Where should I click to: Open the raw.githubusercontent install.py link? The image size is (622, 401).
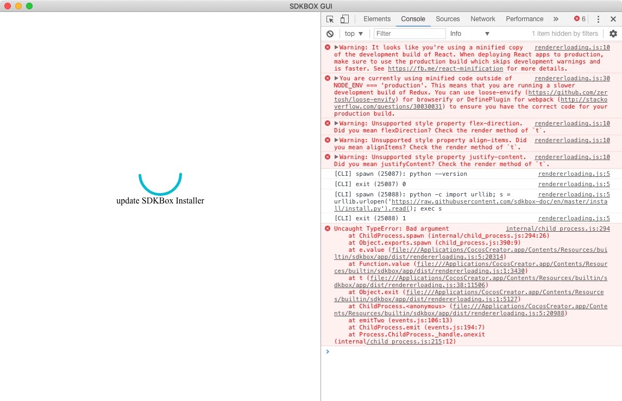(499, 202)
